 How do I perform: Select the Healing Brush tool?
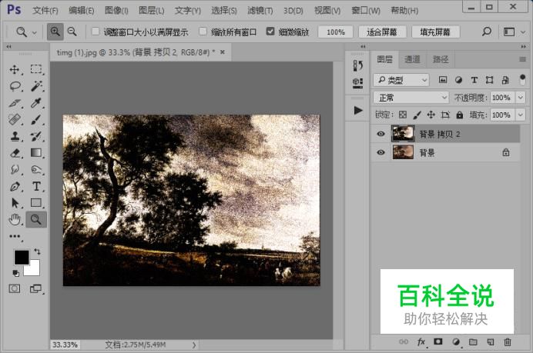coord(15,119)
